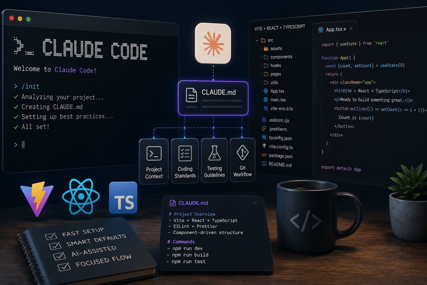The image size is (427, 285).
Task: Expand the hooks folder chevron
Action: pyautogui.click(x=261, y=66)
